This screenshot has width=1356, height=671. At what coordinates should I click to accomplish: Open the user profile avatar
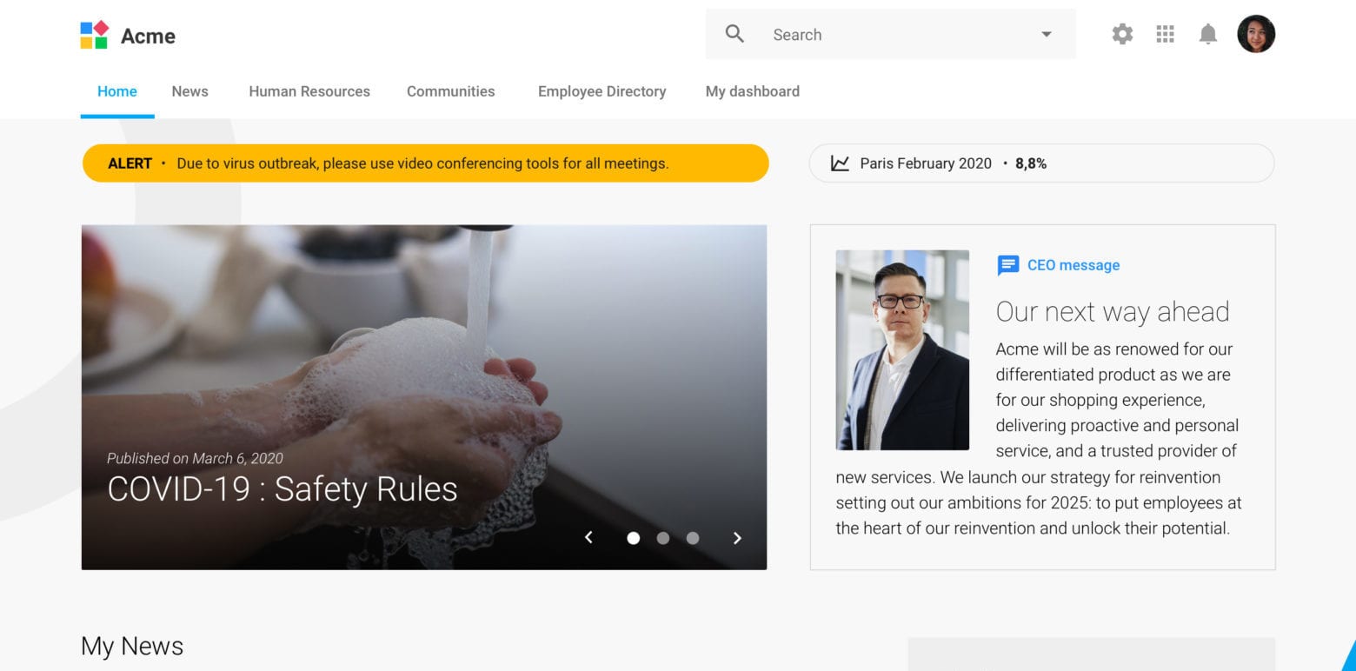click(x=1255, y=34)
